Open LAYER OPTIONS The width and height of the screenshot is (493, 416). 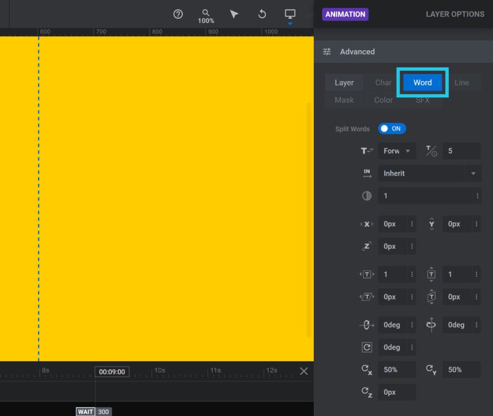coord(454,14)
